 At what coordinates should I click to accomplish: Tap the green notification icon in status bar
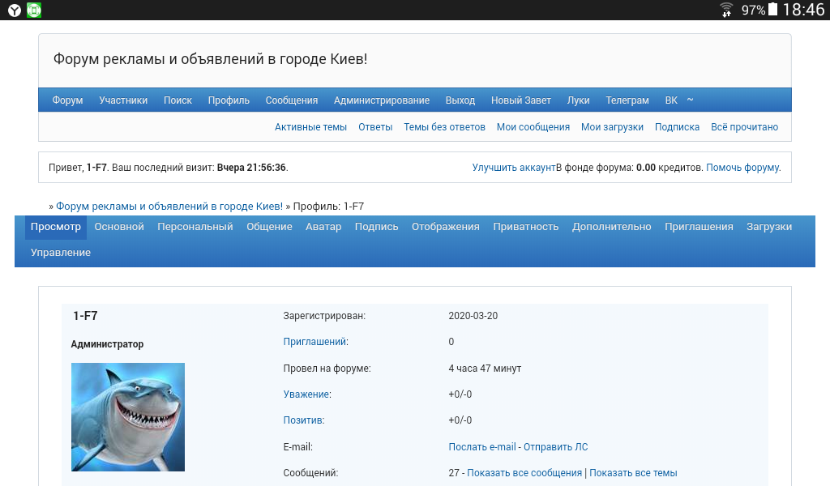[x=34, y=10]
